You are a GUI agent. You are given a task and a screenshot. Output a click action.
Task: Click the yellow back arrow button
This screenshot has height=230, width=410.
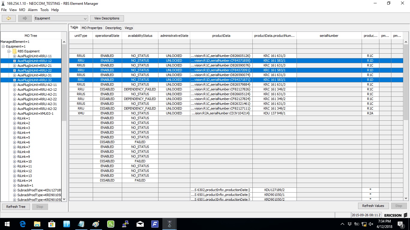9,18
